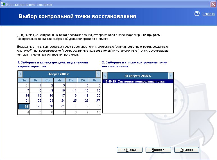Pick the 15:49:29 system restore point
Viewport: 217px width, 160px height.
[134, 81]
